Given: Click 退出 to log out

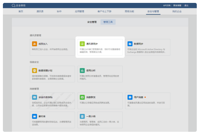Looking at the screenshot, I should [186, 5].
